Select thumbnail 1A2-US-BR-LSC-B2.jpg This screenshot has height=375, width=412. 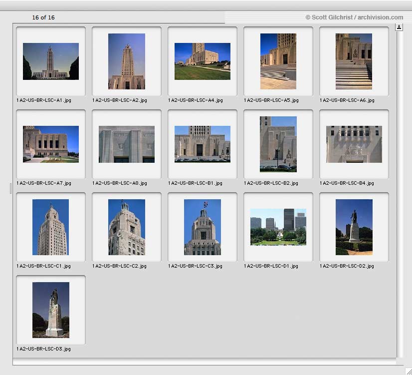coord(278,144)
